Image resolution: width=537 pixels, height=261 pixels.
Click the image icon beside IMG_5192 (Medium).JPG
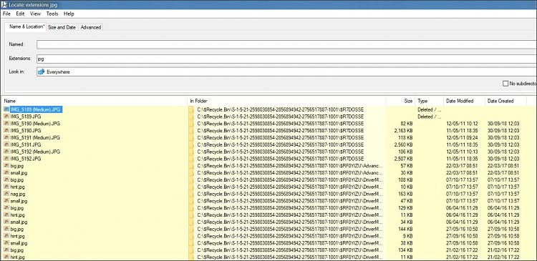pyautogui.click(x=6, y=152)
